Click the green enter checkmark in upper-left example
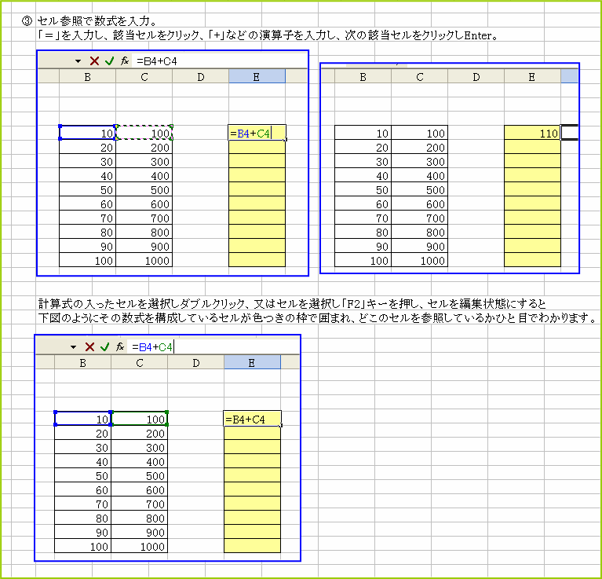This screenshot has height=579, width=602. click(x=109, y=60)
